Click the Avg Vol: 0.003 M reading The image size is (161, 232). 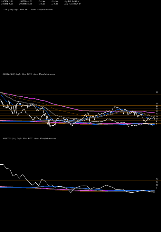(72, 1)
